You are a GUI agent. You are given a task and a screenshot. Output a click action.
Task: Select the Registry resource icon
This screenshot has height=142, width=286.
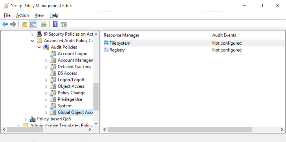[106, 50]
